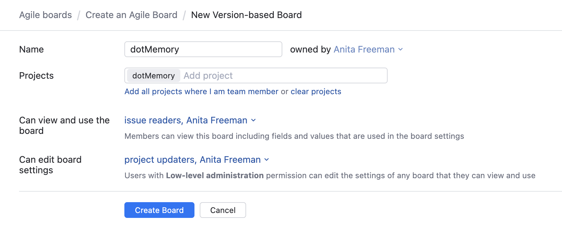The image size is (562, 233).
Task: Click the Name field containing "dotMemory"
Action: (203, 49)
